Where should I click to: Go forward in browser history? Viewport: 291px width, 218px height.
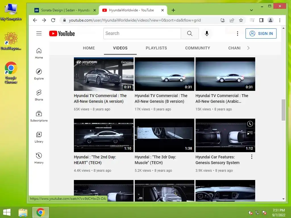pyautogui.click(x=44, y=20)
